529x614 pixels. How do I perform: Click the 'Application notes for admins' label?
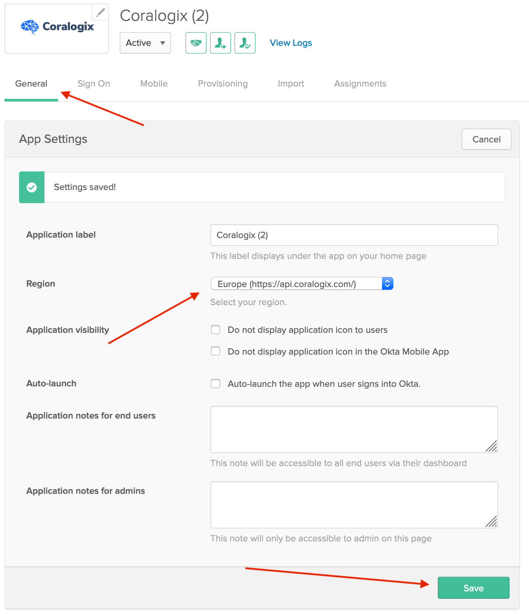(x=86, y=491)
